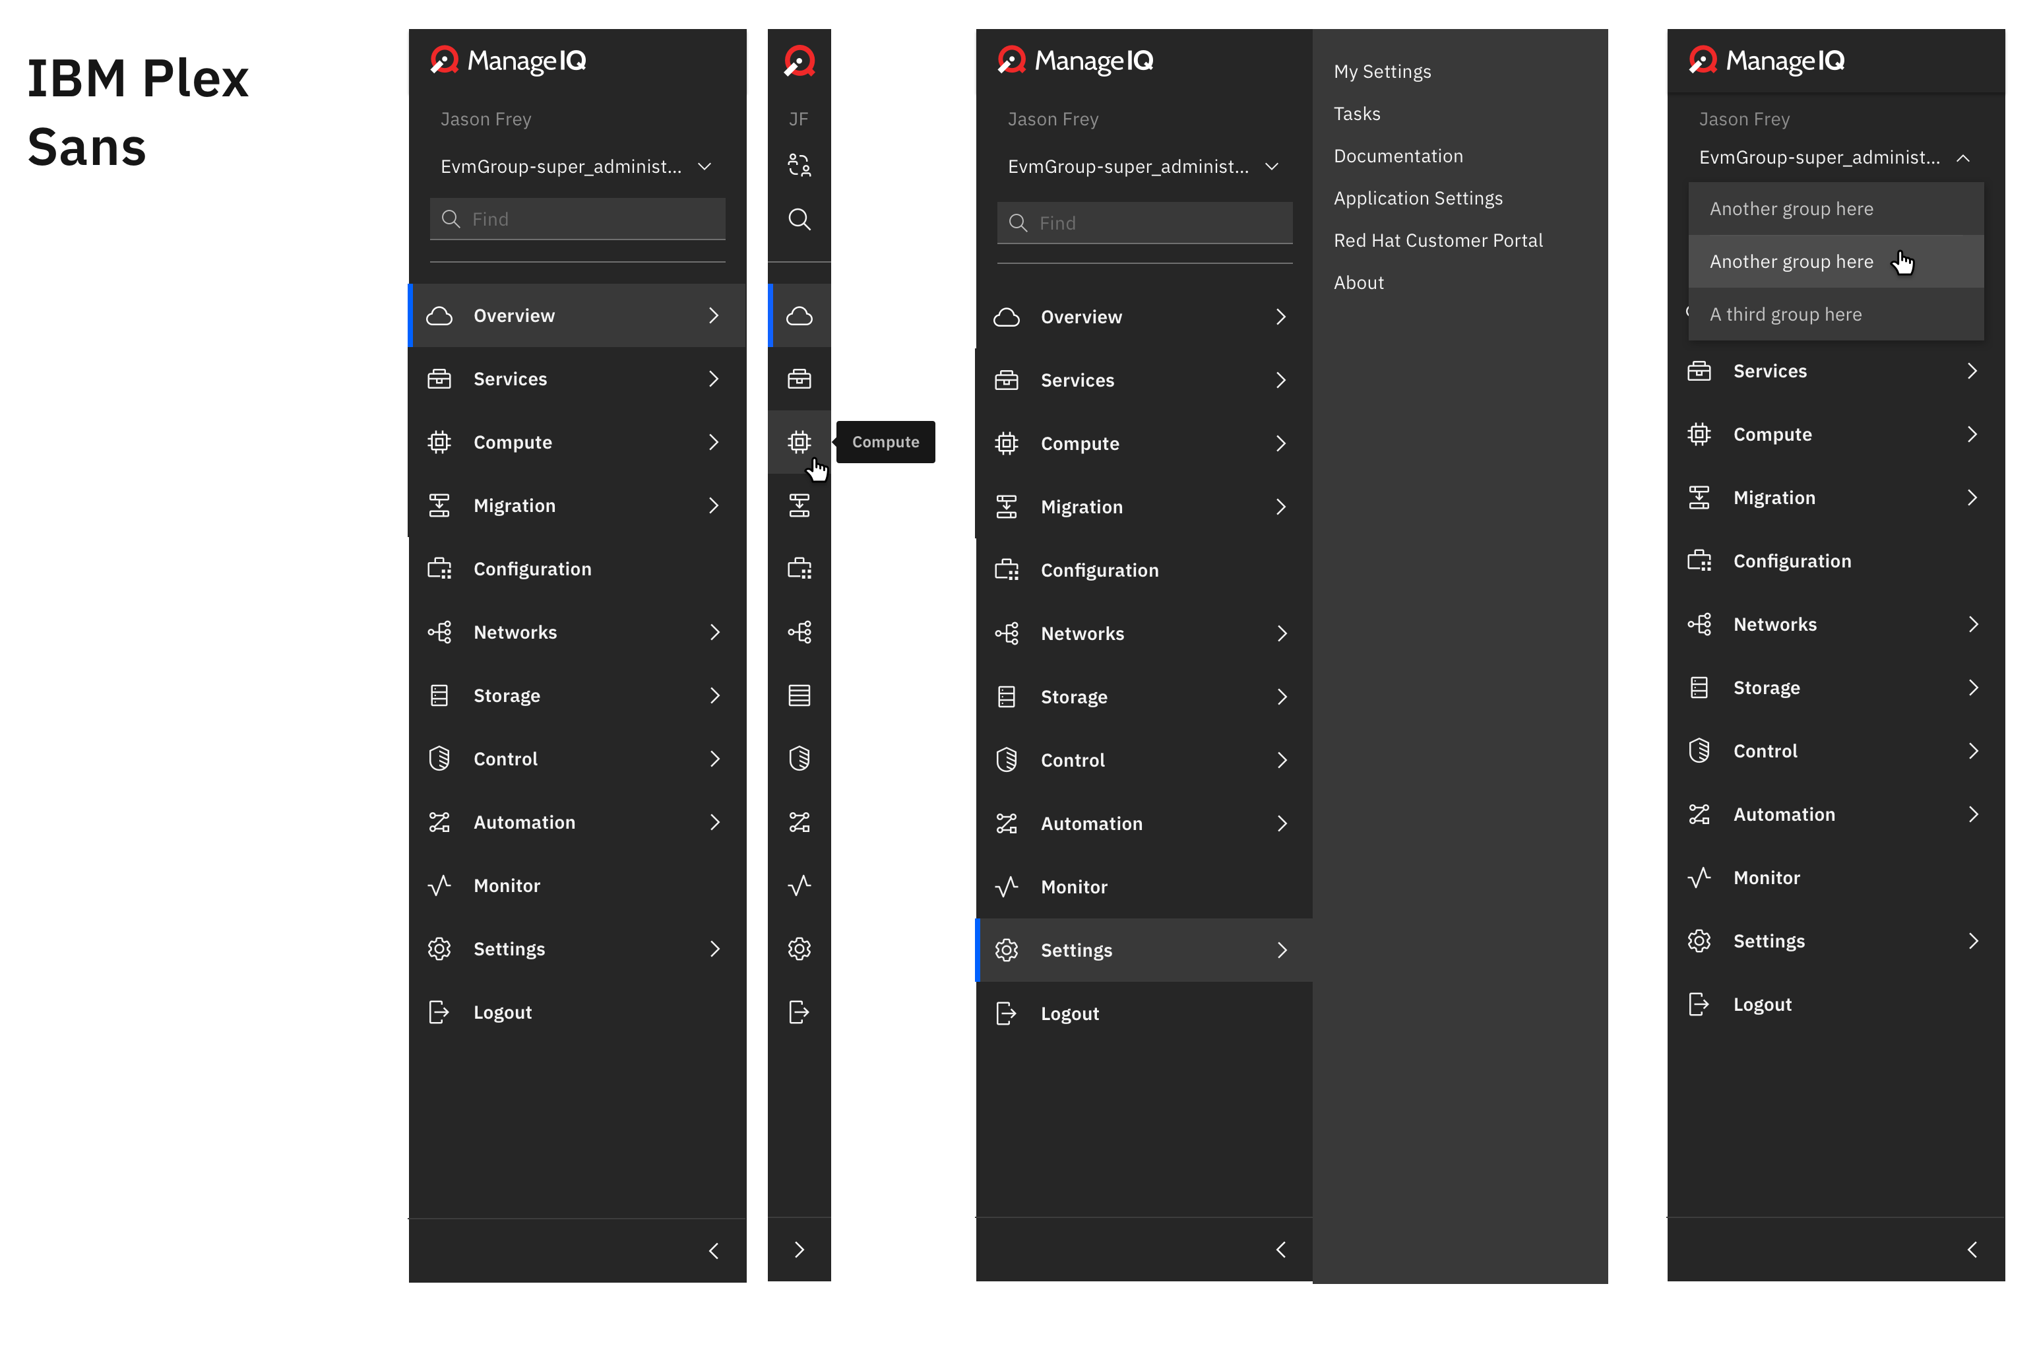This screenshot has width=2037, height=1346.
Task: Expand the collapsed sidebar with the right chevron
Action: (799, 1249)
